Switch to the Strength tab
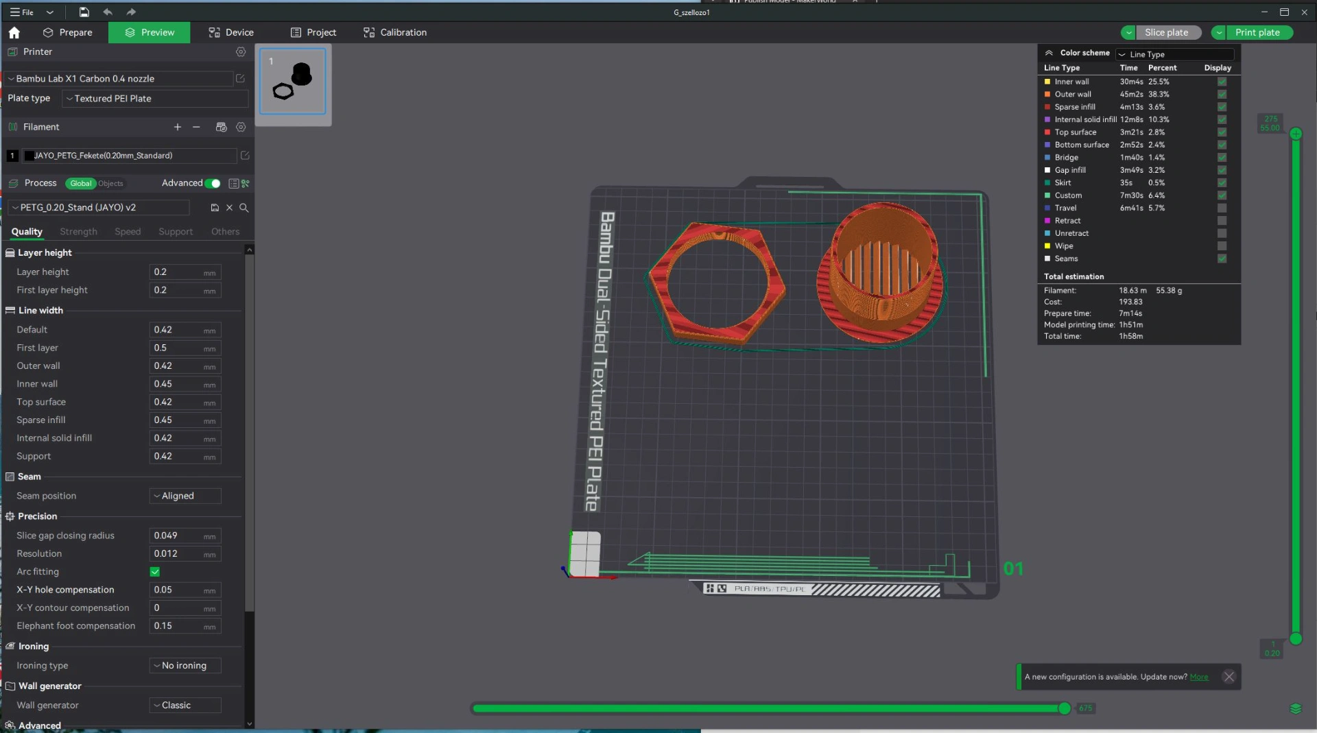 pyautogui.click(x=78, y=232)
